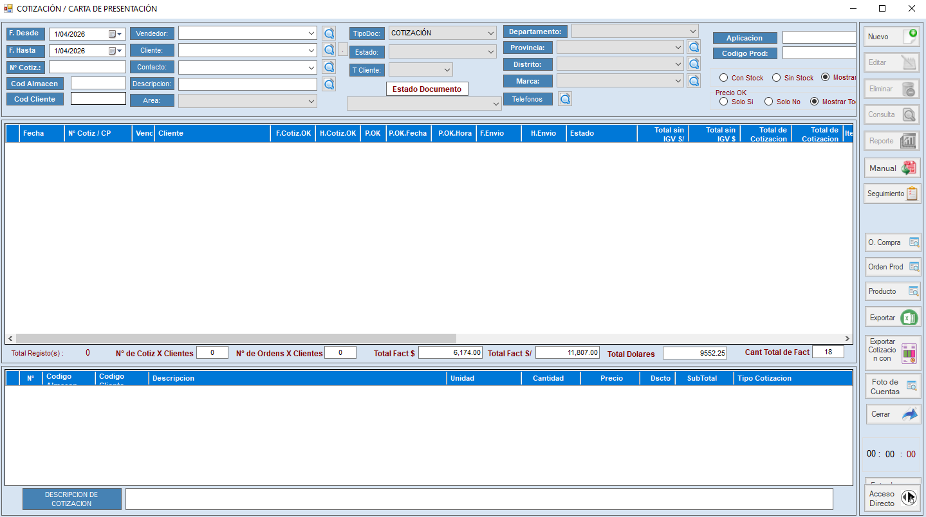This screenshot has height=517, width=926.
Task: Click the Nuevo button to create quotation
Action: (x=892, y=37)
